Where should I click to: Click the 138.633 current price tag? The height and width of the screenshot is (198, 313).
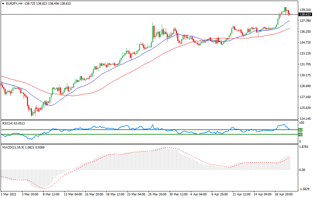[305, 15]
